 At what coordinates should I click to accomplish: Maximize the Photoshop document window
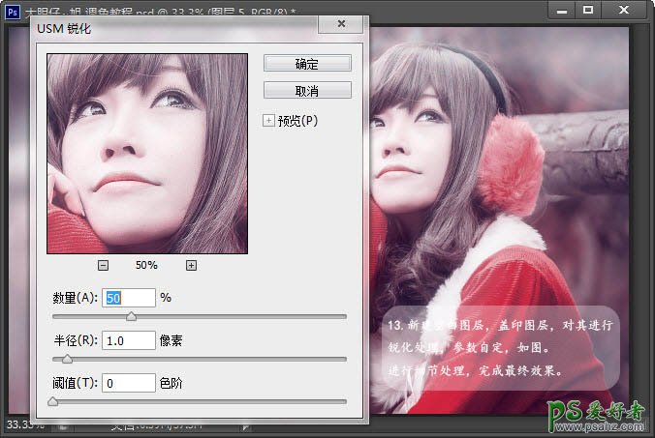click(x=588, y=10)
